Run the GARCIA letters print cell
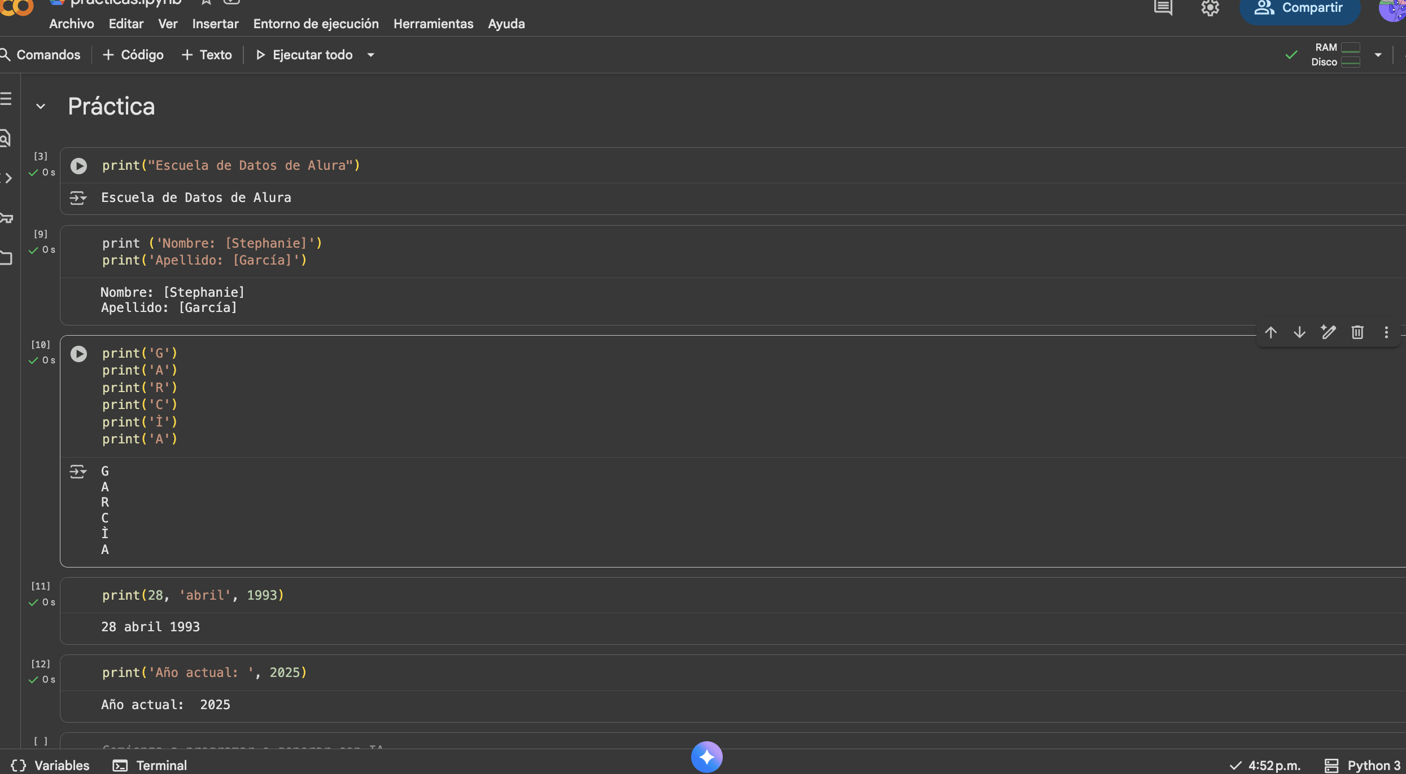1406x774 pixels. [x=78, y=354]
